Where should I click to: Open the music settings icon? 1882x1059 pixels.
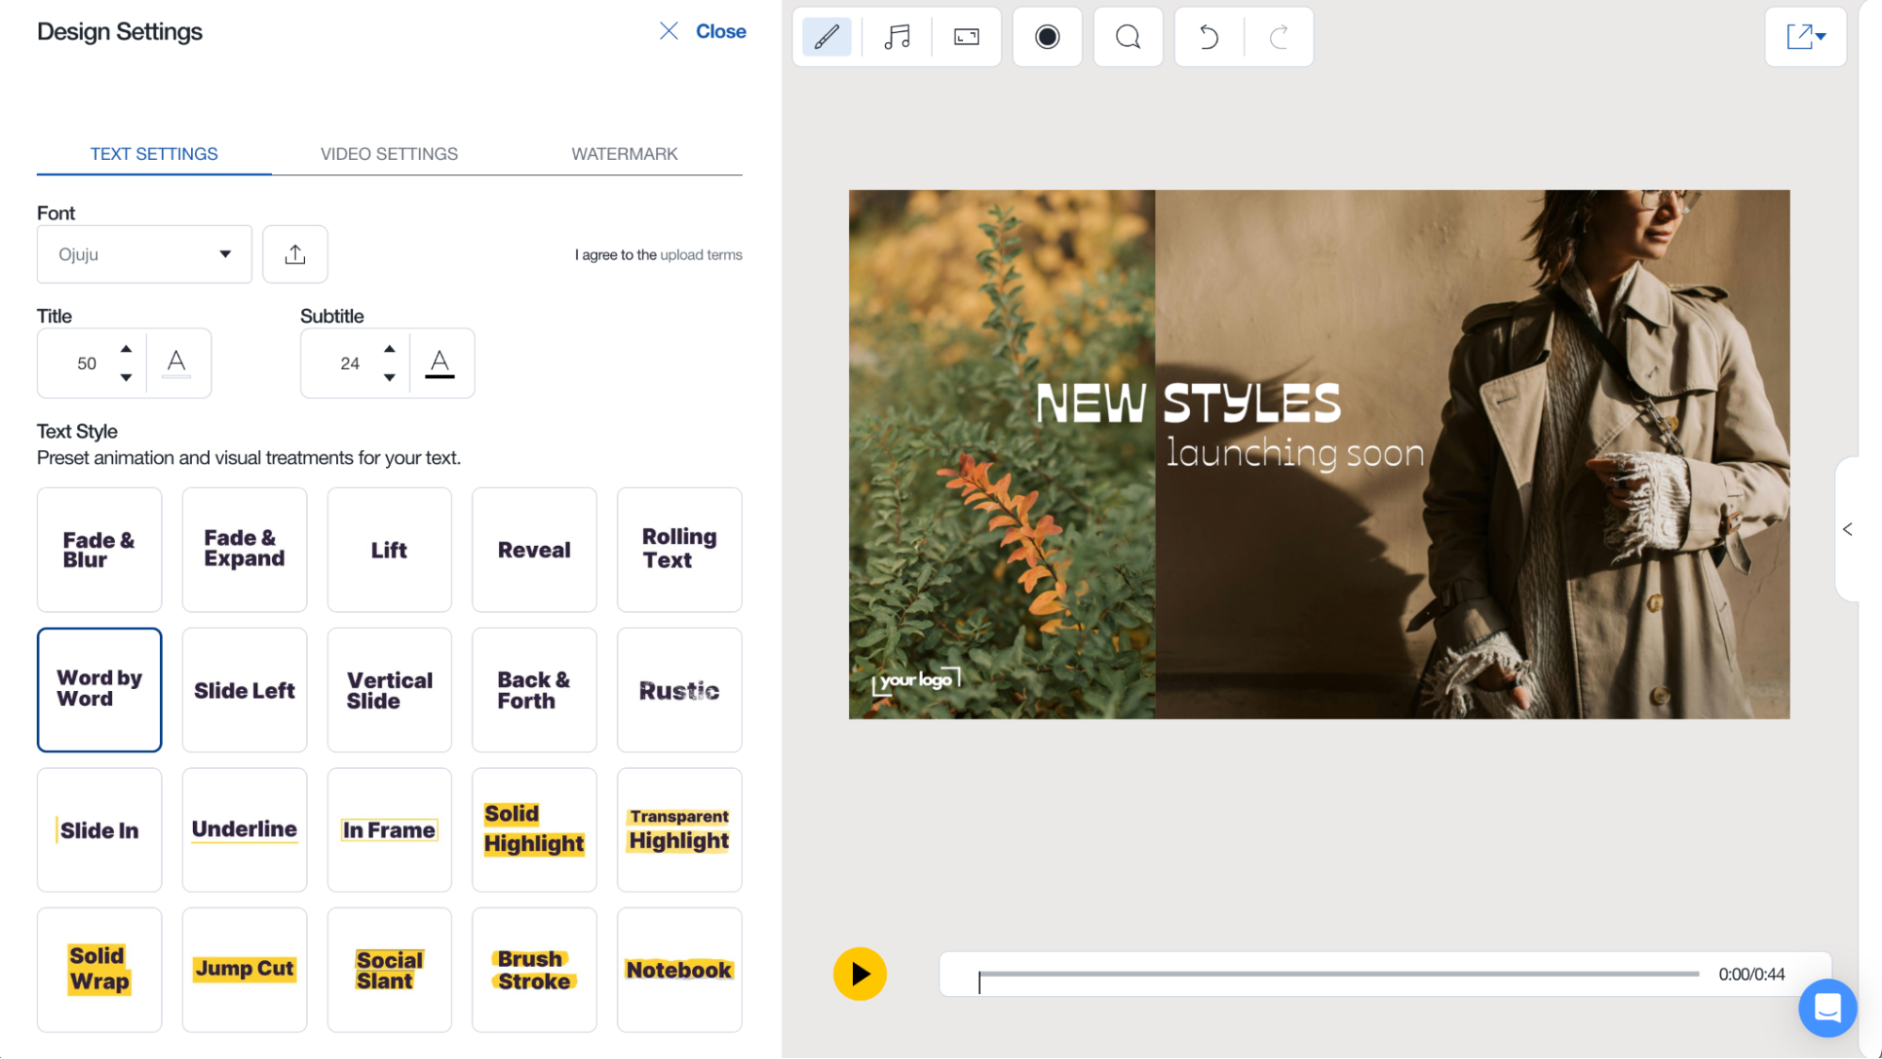click(895, 37)
